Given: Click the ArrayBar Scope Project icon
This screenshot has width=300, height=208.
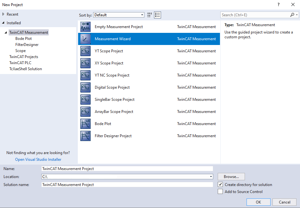Looking at the screenshot, I should pyautogui.click(x=85, y=112).
